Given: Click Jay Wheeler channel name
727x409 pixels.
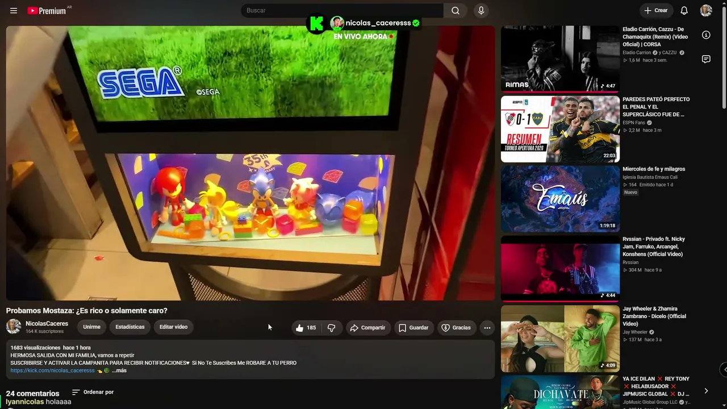Looking at the screenshot, I should (x=635, y=332).
